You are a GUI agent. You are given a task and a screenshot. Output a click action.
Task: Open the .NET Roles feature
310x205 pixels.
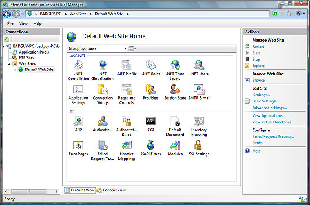(x=151, y=68)
